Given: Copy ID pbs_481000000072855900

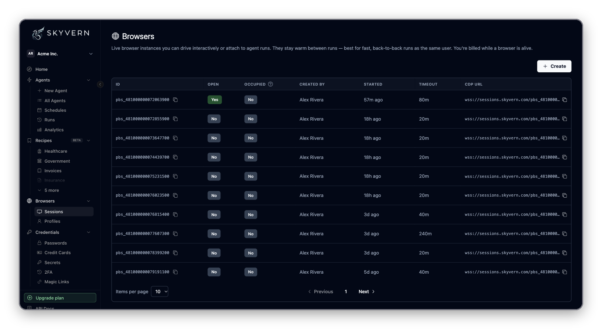Looking at the screenshot, I should 175,119.
